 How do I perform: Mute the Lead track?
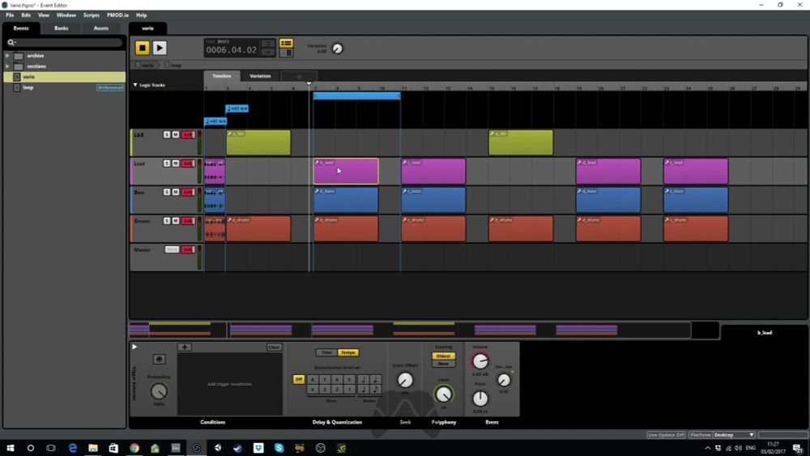176,163
